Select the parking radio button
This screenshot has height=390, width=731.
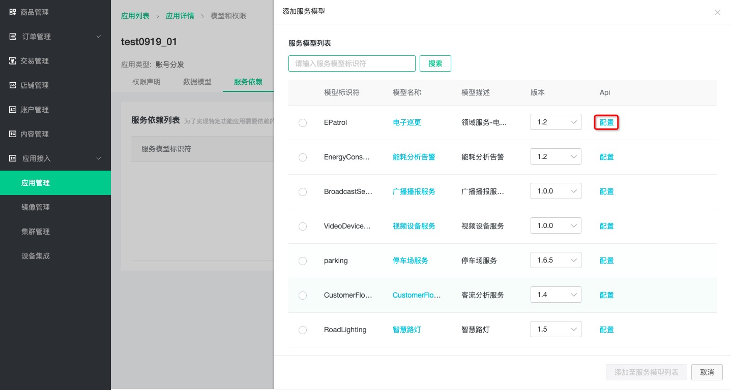303,261
